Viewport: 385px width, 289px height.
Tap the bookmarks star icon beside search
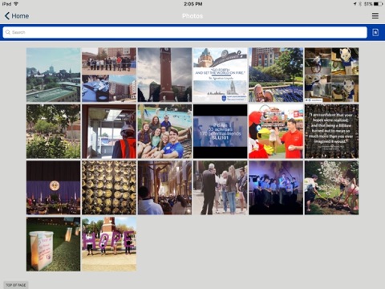tap(375, 32)
